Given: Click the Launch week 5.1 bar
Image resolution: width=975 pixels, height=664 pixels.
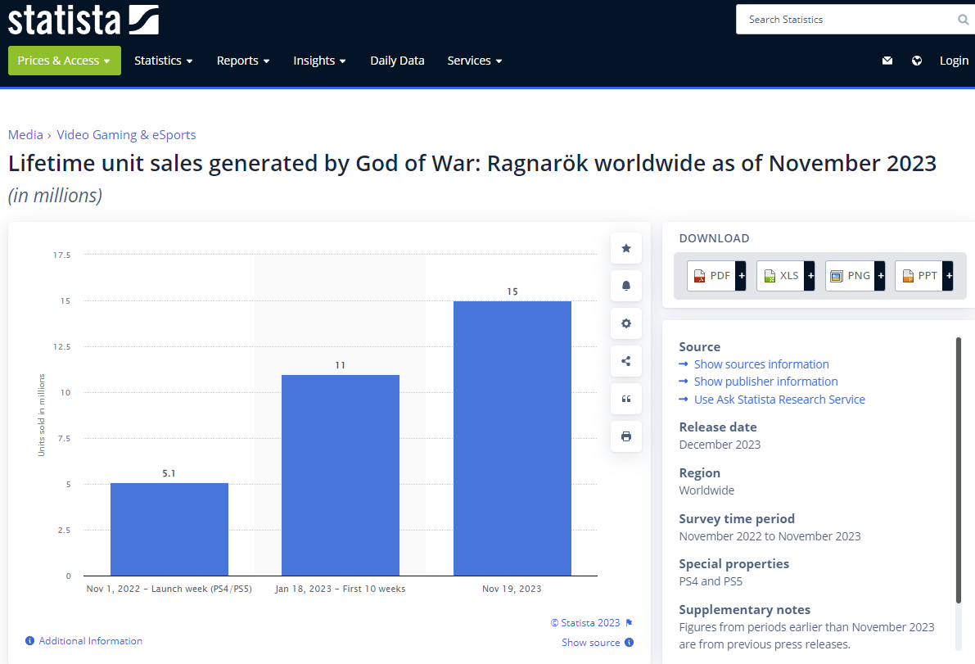Looking at the screenshot, I should point(169,529).
